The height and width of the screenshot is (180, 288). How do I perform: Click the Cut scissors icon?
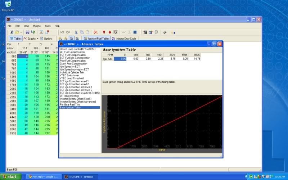[76, 32]
